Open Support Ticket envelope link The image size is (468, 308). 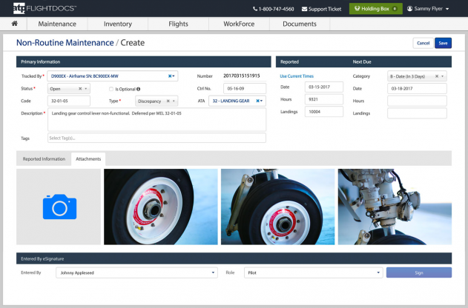pyautogui.click(x=322, y=9)
